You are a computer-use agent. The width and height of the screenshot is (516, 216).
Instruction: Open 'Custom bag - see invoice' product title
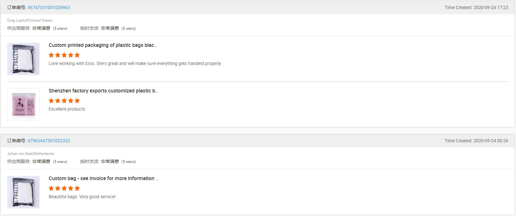coord(103,178)
